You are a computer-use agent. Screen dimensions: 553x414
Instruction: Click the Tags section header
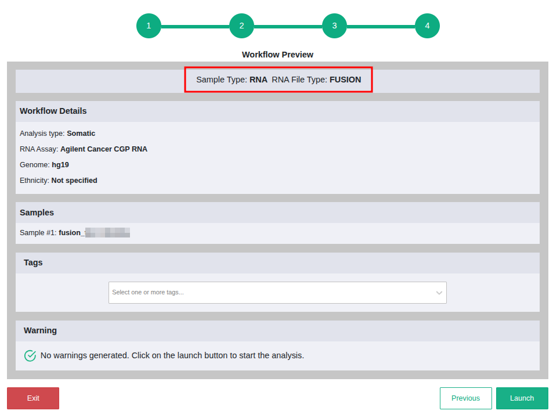point(33,262)
